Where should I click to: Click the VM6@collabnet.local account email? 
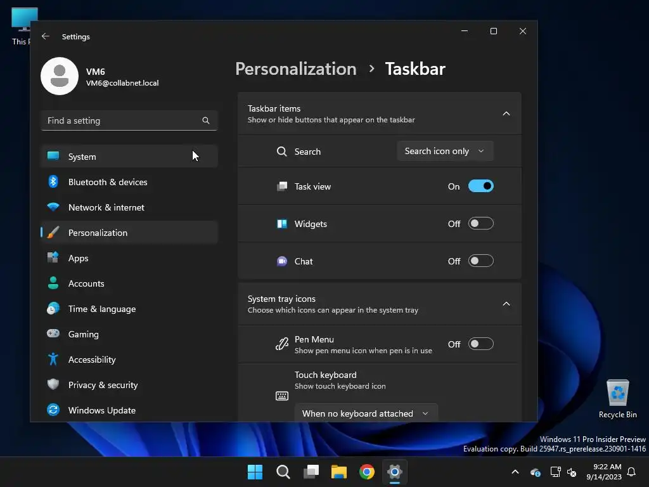(122, 83)
